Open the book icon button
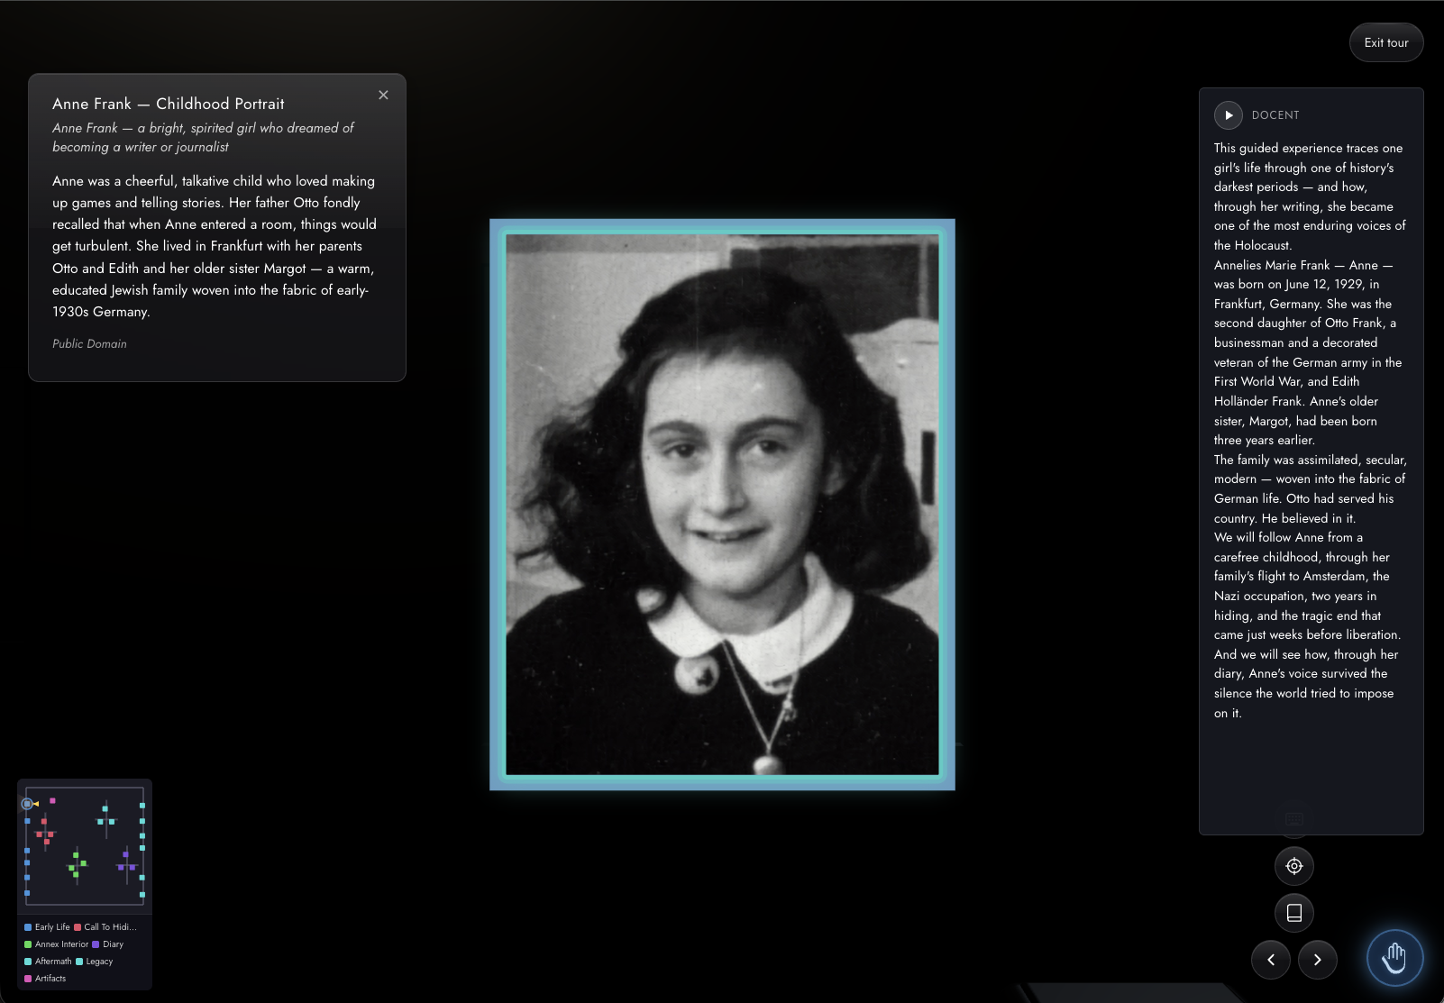 [1294, 913]
